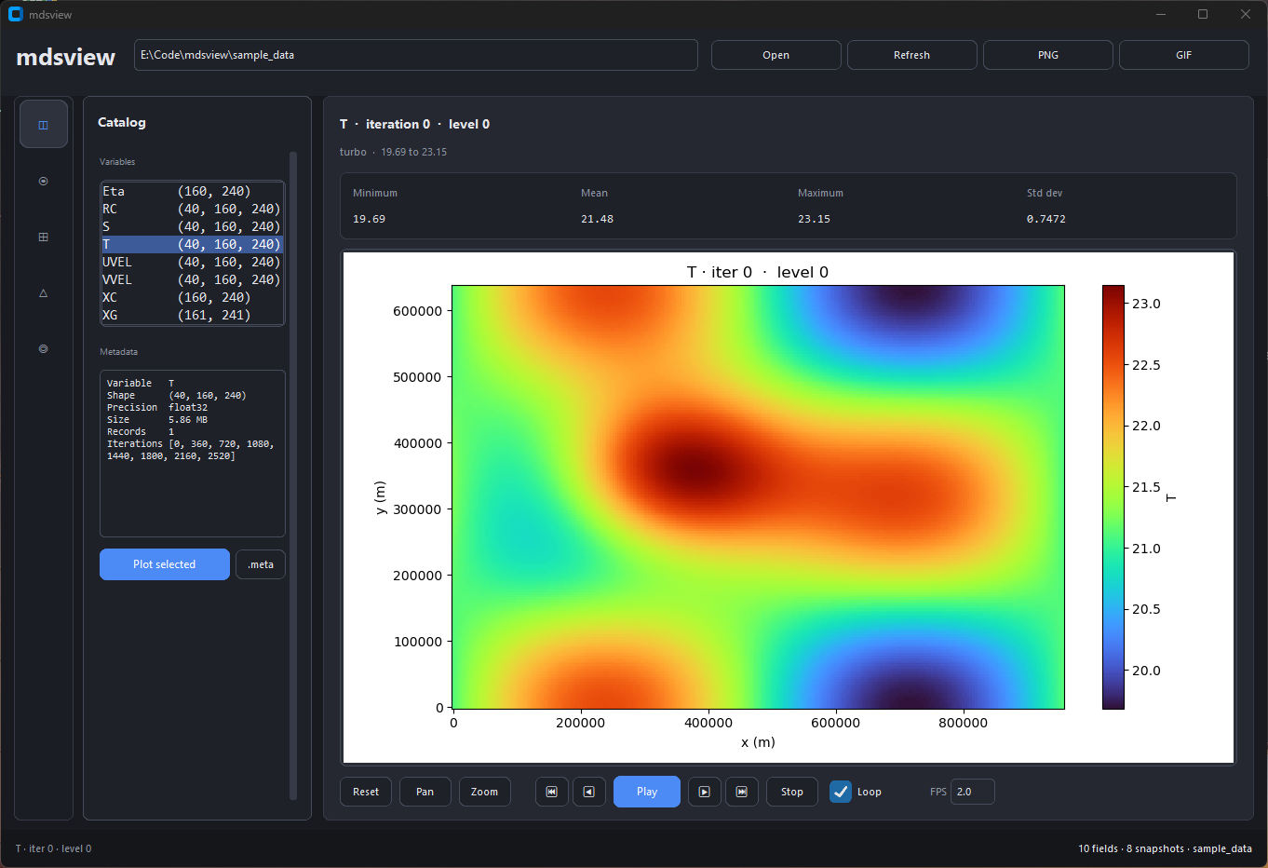Select variable S in list
This screenshot has width=1268, height=868.
(x=192, y=226)
